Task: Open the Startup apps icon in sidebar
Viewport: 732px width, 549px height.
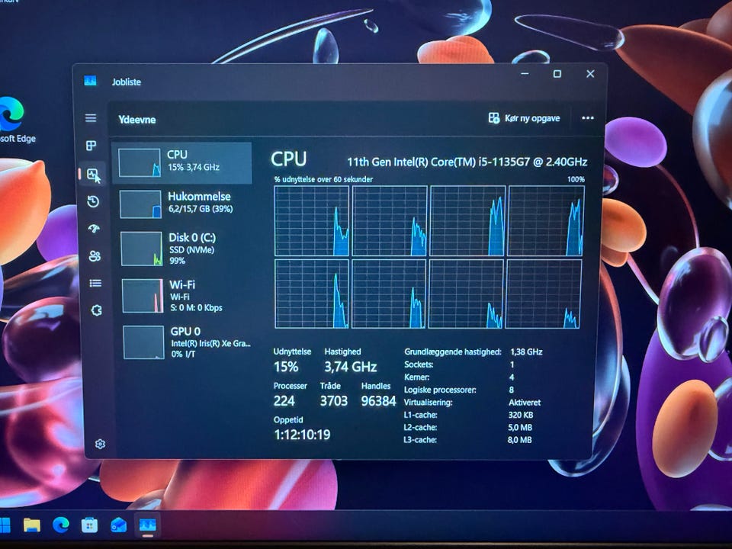Action: (94, 228)
